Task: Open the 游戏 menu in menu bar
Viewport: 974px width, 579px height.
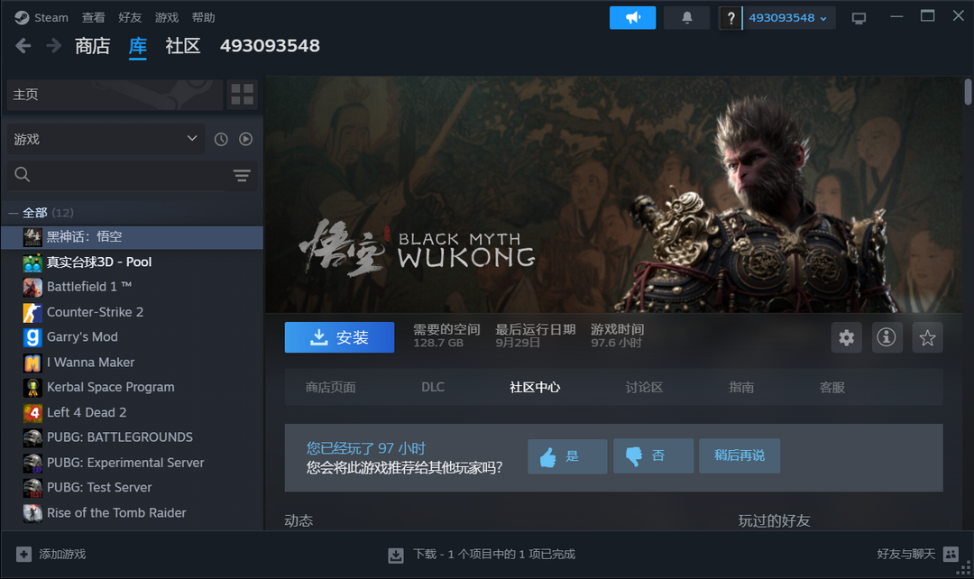Action: pyautogui.click(x=167, y=17)
